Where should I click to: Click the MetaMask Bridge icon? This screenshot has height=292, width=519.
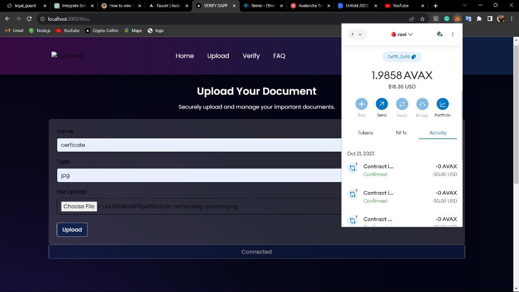pos(422,104)
